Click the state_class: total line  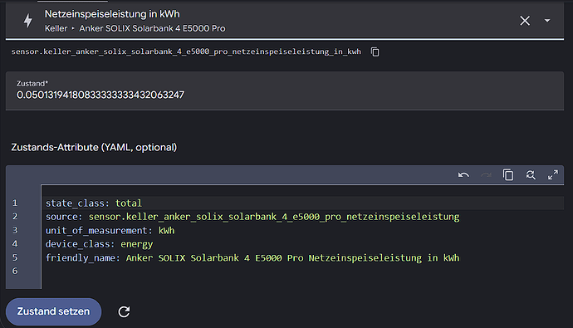94,203
